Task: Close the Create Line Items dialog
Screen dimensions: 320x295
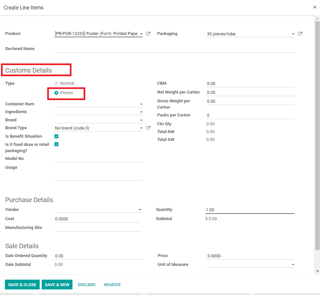Action: click(x=315, y=7)
